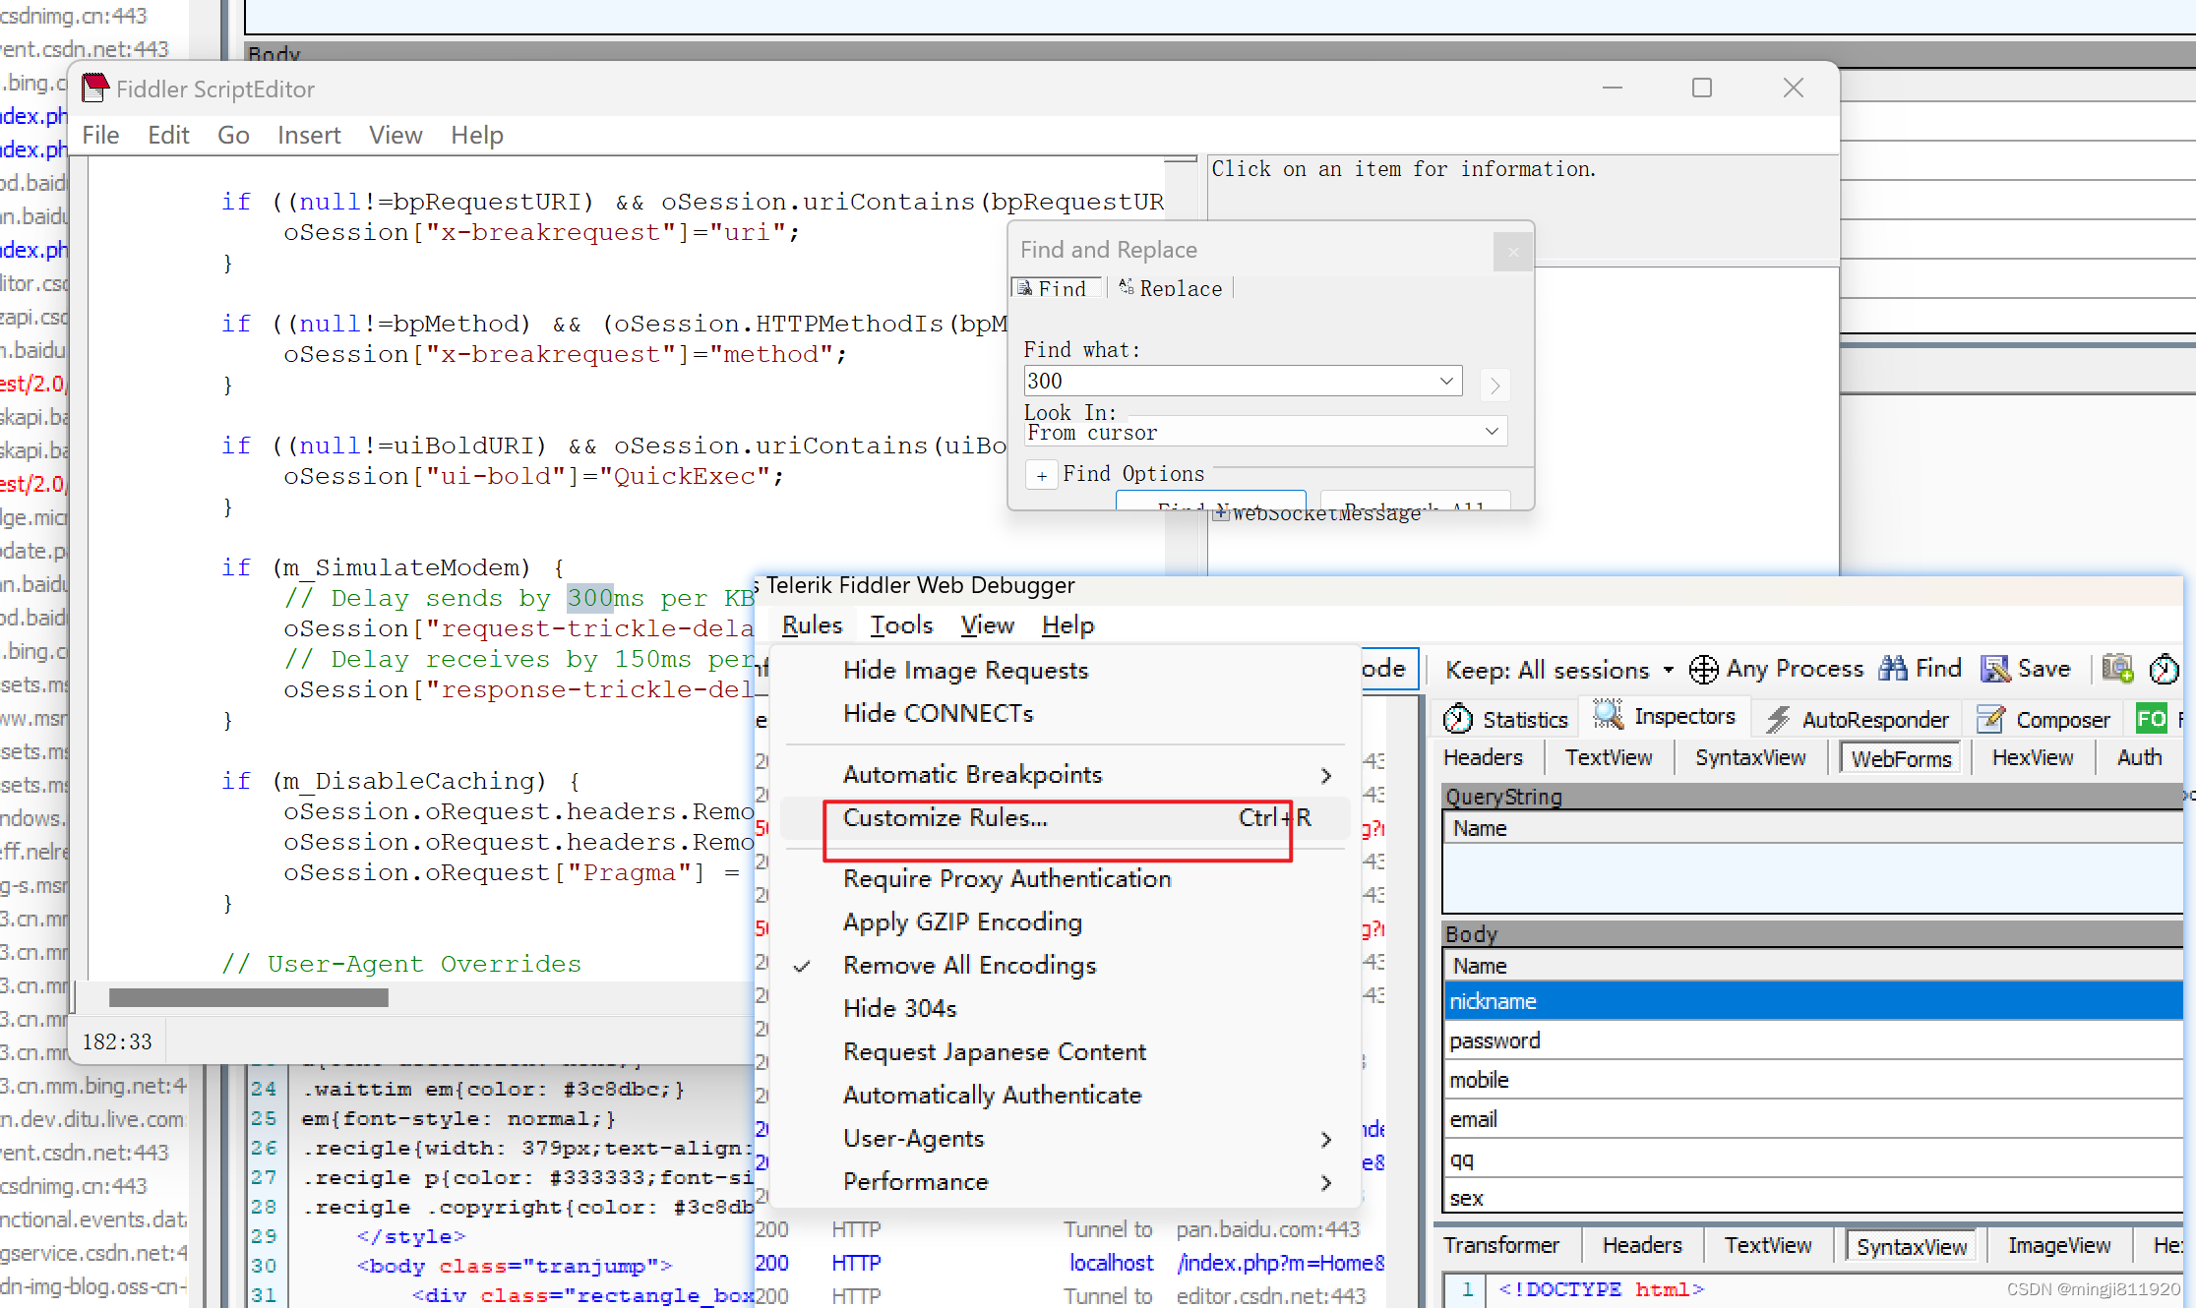Click Customize Rules menu entry
The image size is (2196, 1308).
coord(945,817)
